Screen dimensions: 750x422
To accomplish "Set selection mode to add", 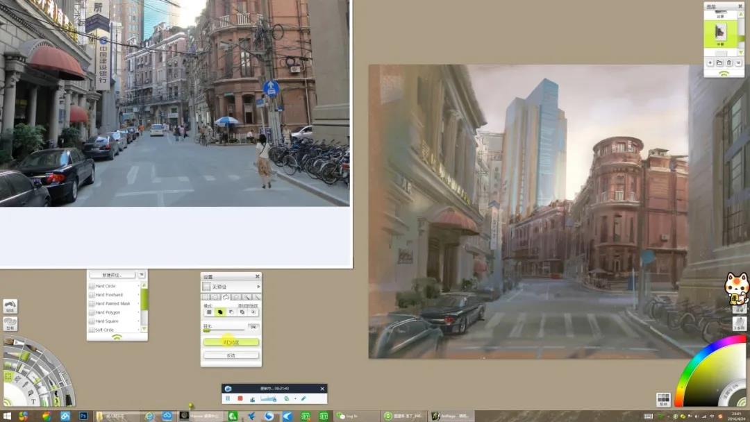I will (x=220, y=312).
